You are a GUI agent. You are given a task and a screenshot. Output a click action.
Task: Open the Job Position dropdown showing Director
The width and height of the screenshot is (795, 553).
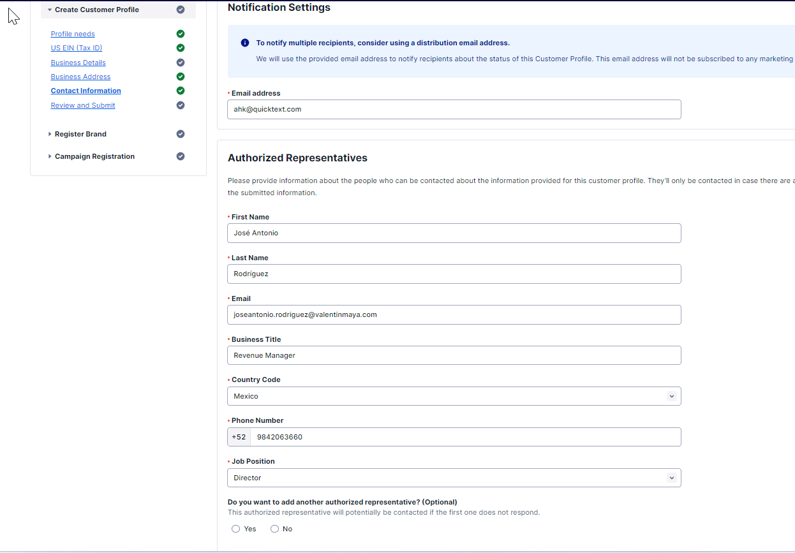click(x=454, y=478)
